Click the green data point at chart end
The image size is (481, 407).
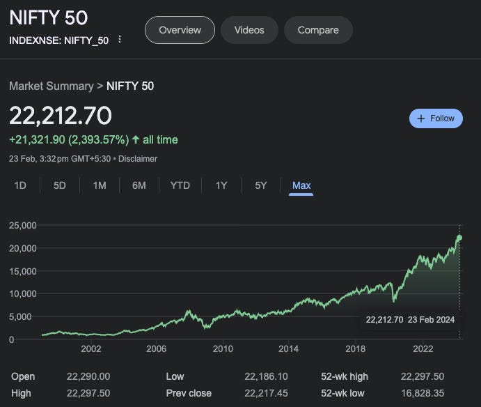[x=459, y=238]
